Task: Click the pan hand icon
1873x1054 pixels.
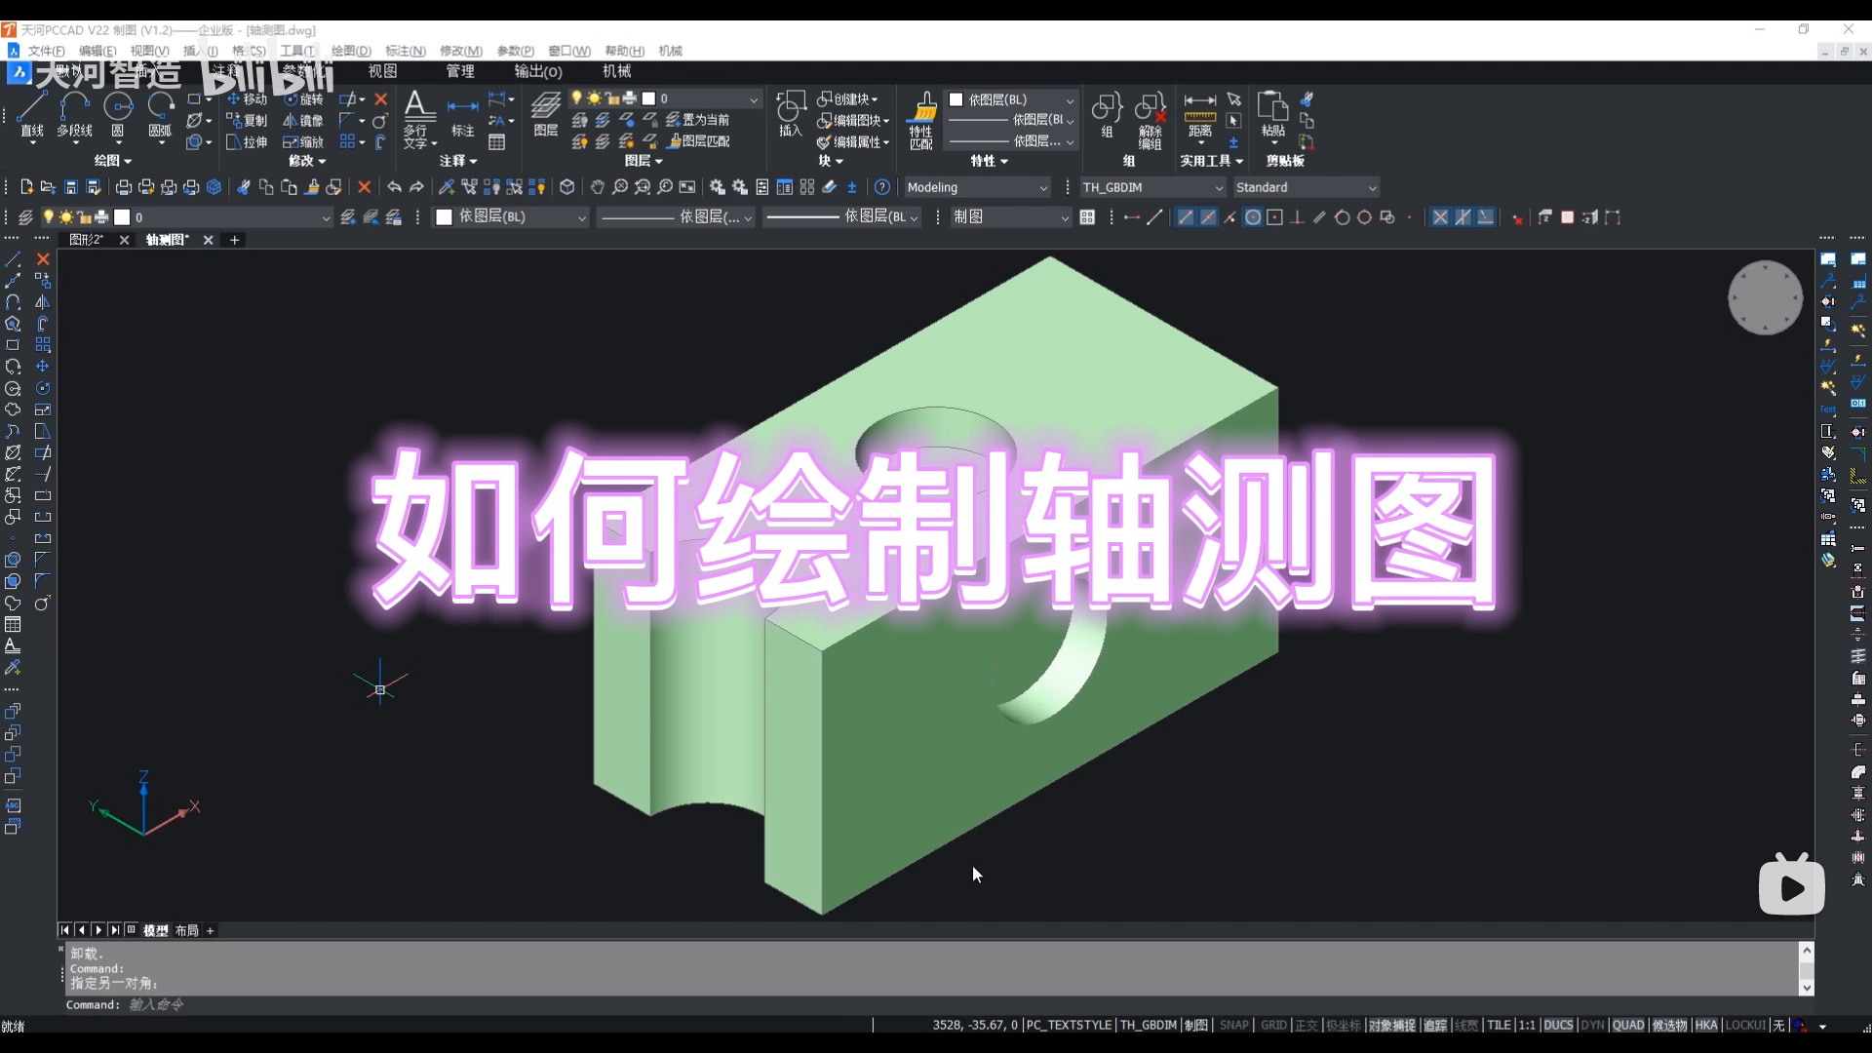Action: click(x=597, y=187)
